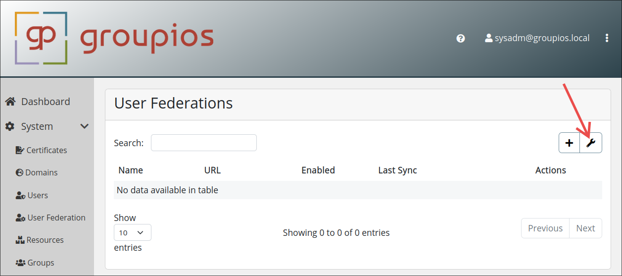Screen dimensions: 622x276
Task: Focus the Search input field
Action: (x=203, y=143)
